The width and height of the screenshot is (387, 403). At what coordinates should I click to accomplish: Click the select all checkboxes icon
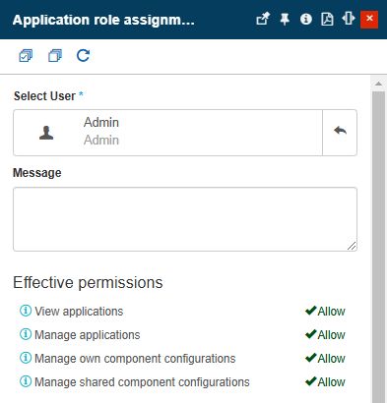pyautogui.click(x=26, y=55)
